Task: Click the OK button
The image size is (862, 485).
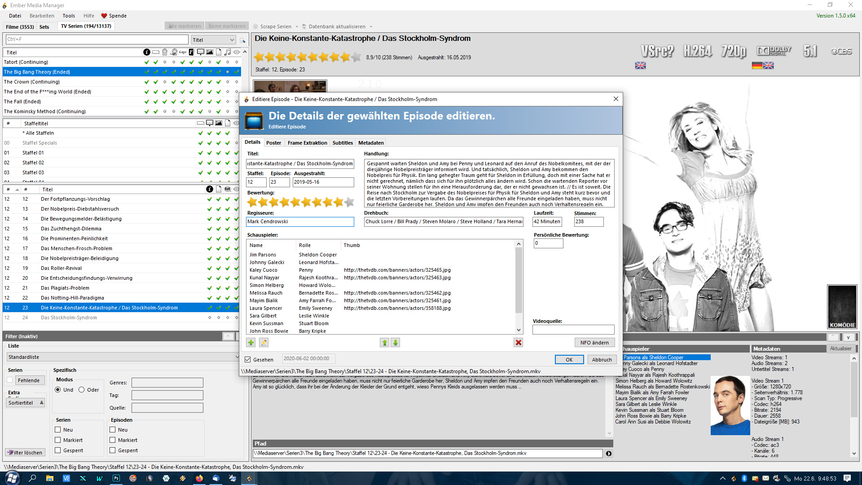Action: [x=569, y=360]
